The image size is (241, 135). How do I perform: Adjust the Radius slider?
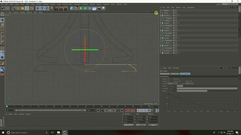pos(207,86)
